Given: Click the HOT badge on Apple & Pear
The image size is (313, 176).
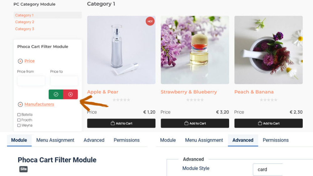Looking at the screenshot, I should (x=150, y=21).
